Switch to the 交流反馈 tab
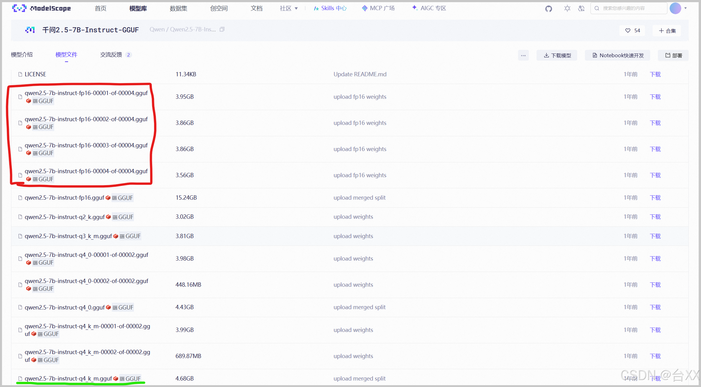Image resolution: width=701 pixels, height=387 pixels. pyautogui.click(x=111, y=55)
